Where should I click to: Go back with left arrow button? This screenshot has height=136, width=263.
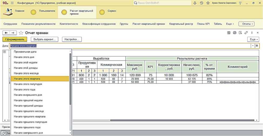pyautogui.click(x=6, y=33)
